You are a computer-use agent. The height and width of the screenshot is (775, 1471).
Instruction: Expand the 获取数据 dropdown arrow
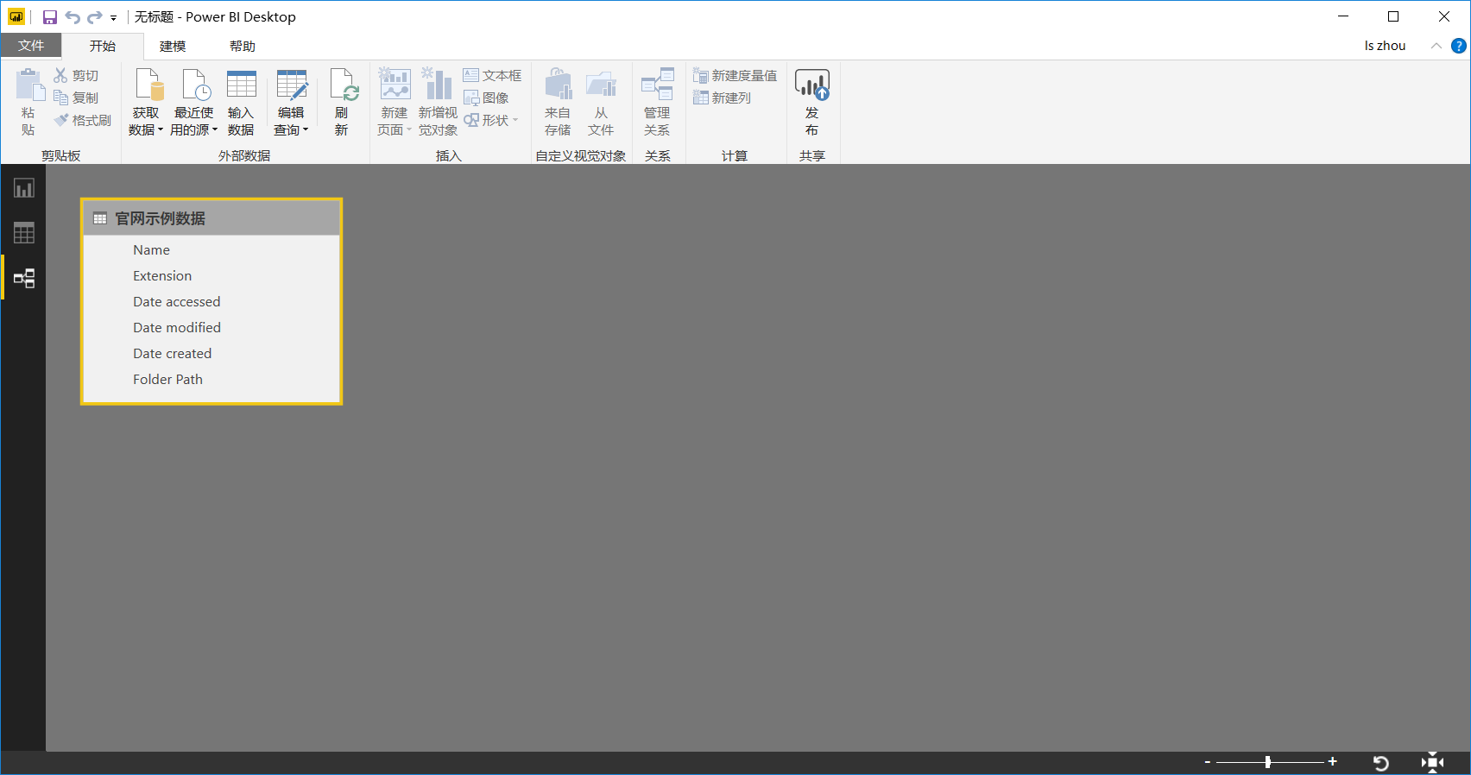[x=160, y=130]
